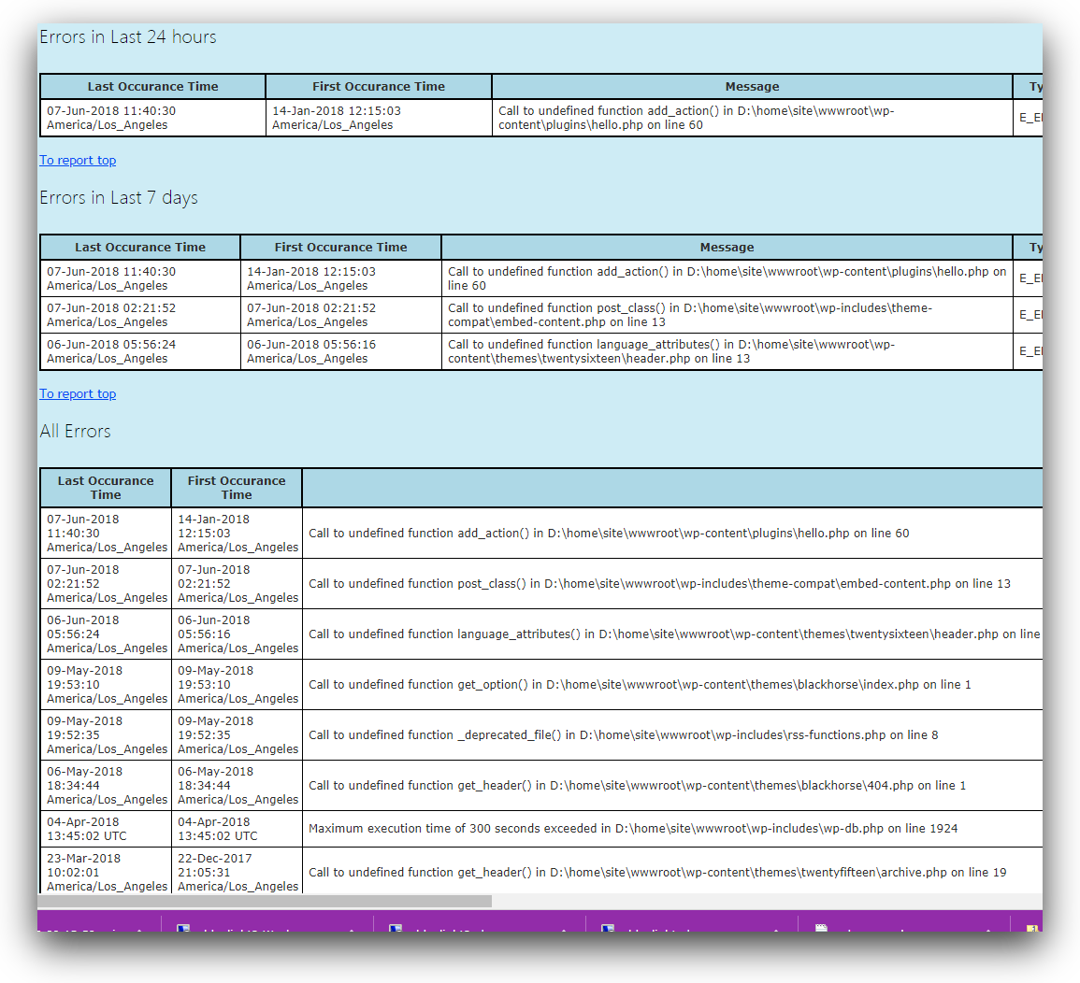This screenshot has width=1080, height=983.
Task: Click get_header() twentyfifteen archive.php error message
Action: tap(657, 873)
